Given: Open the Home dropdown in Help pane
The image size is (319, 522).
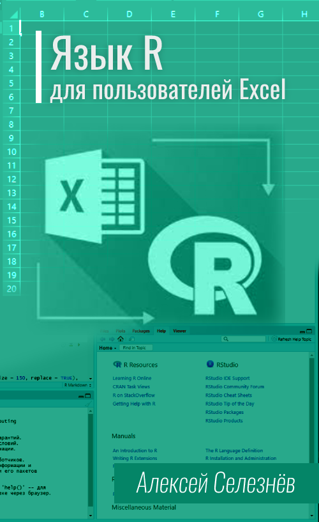Looking at the screenshot, I should (108, 348).
